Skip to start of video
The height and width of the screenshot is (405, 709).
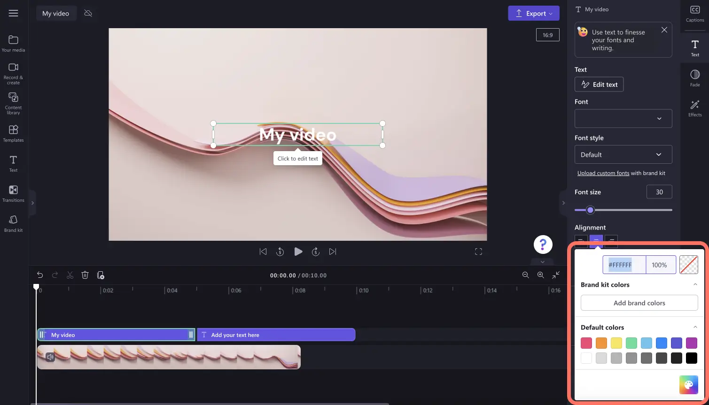(263, 252)
